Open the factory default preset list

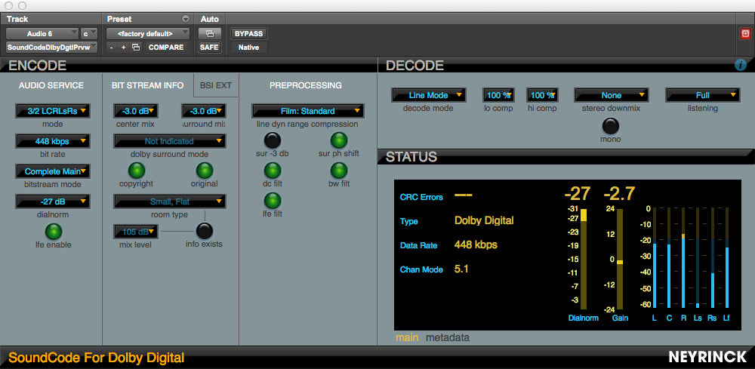[x=148, y=34]
